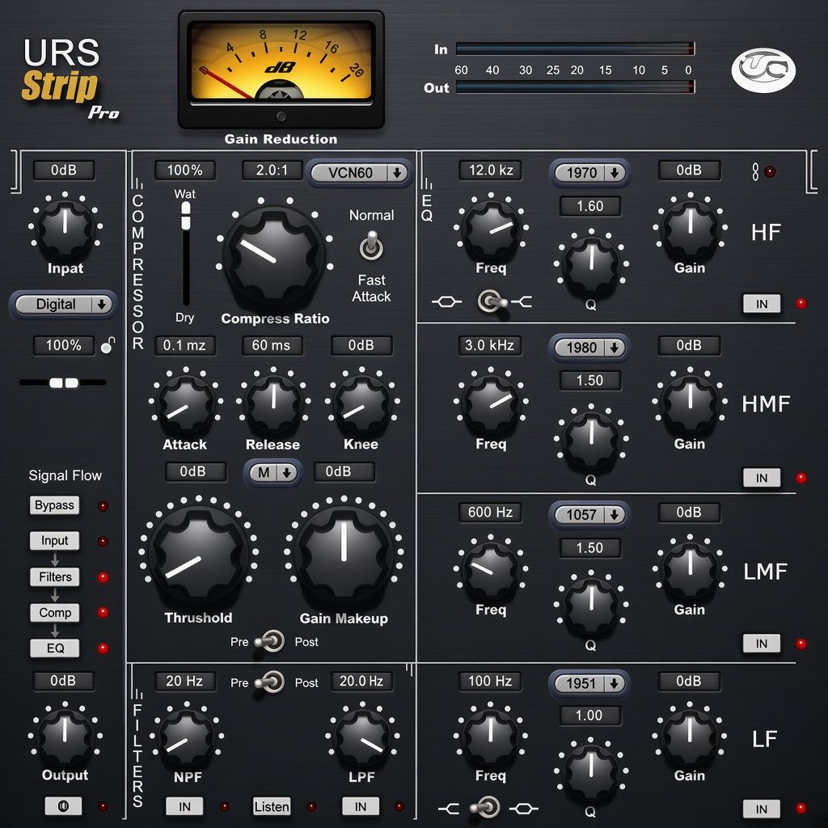This screenshot has height=828, width=828.
Task: Flip the filters Pre/Post toggle switch
Action: tap(270, 682)
